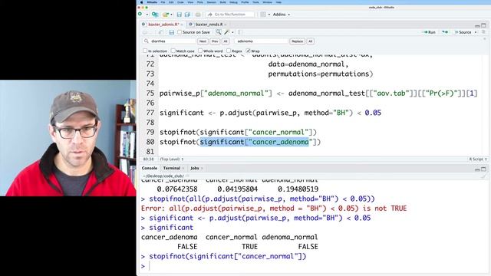This screenshot has width=491, height=276.
Task: Enable the Whole word checkbox
Action: [200, 51]
